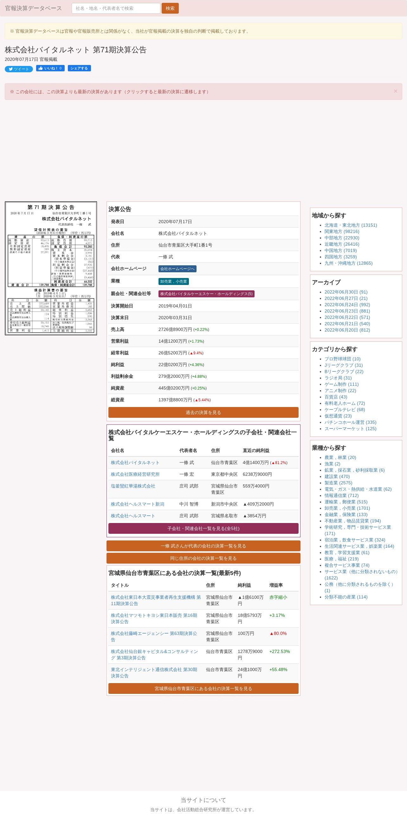This screenshot has height=814, width=407.
Task: Select 中部地方 (22930) region
Action: coord(342,238)
